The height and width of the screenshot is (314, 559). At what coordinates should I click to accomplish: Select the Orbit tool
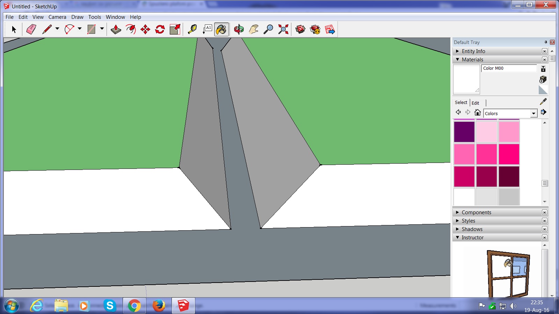click(x=239, y=29)
